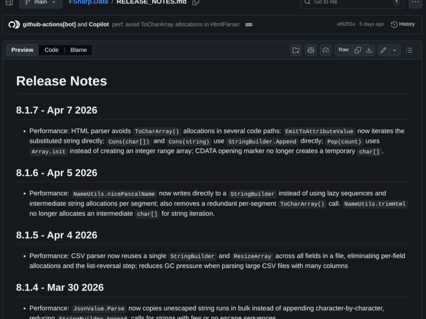Open the main branch dropdown

pyautogui.click(x=40, y=2)
